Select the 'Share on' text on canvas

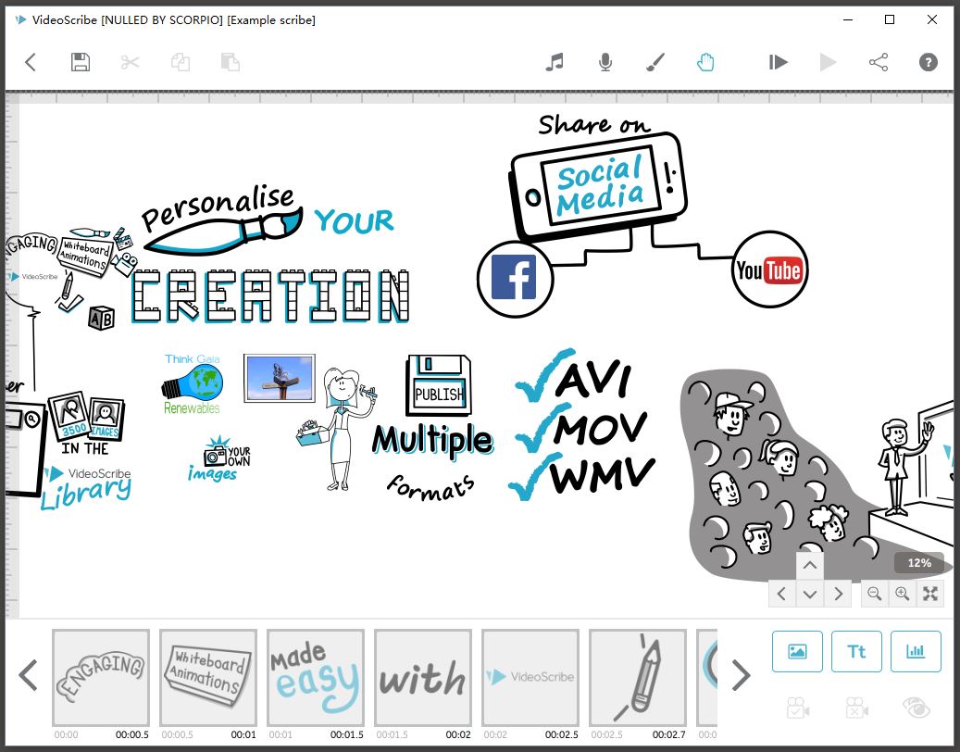(594, 124)
